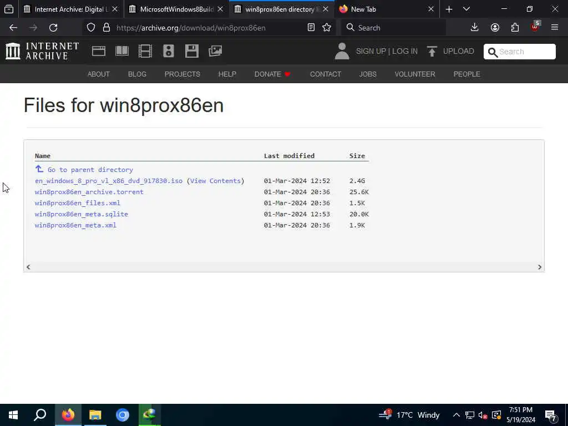Switch to the New Tab tab

(387, 9)
